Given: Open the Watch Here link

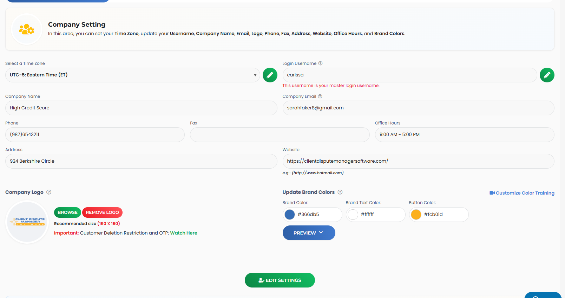Looking at the screenshot, I should (184, 233).
